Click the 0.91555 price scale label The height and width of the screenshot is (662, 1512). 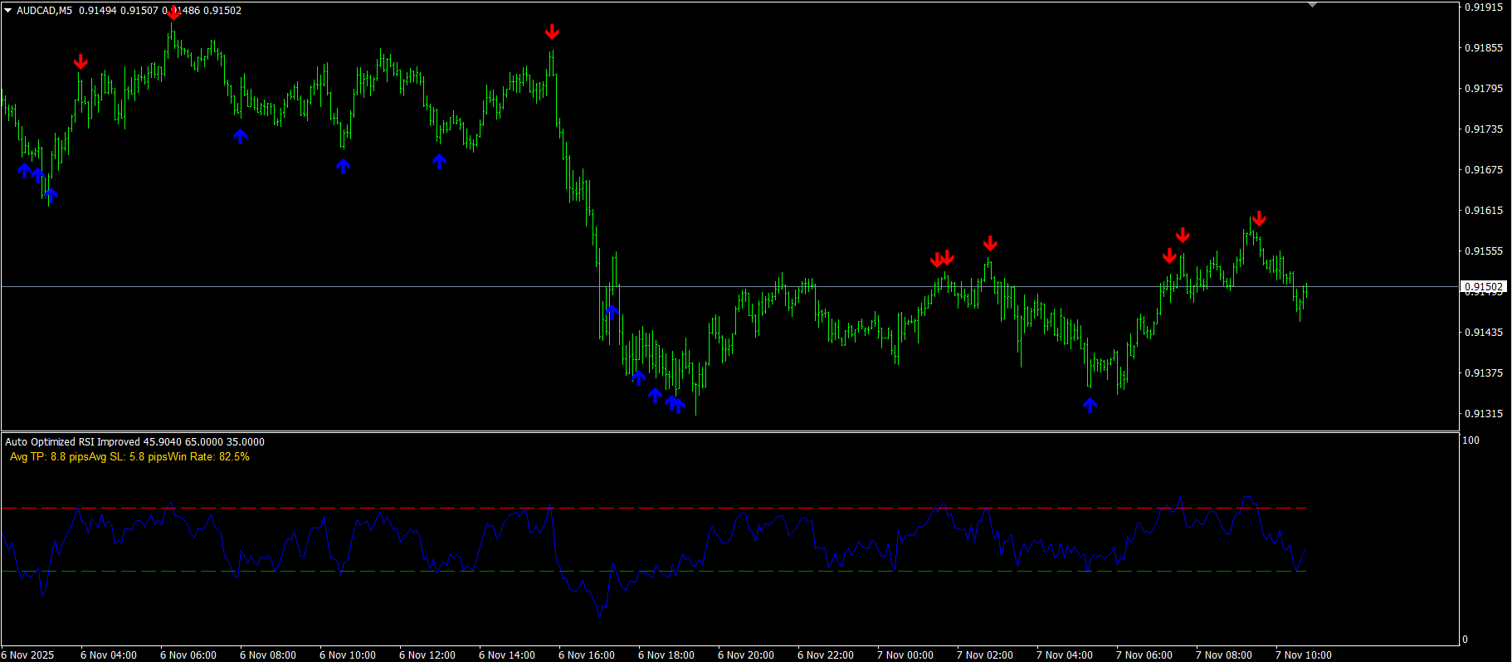click(x=1484, y=251)
